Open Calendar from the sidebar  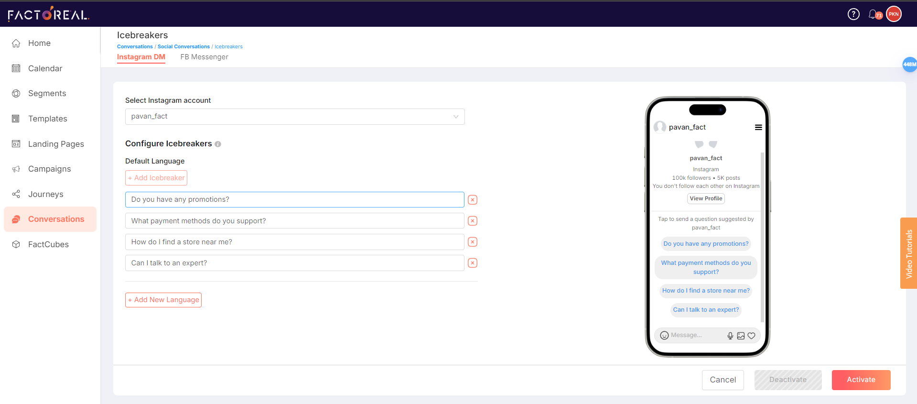pyautogui.click(x=45, y=68)
